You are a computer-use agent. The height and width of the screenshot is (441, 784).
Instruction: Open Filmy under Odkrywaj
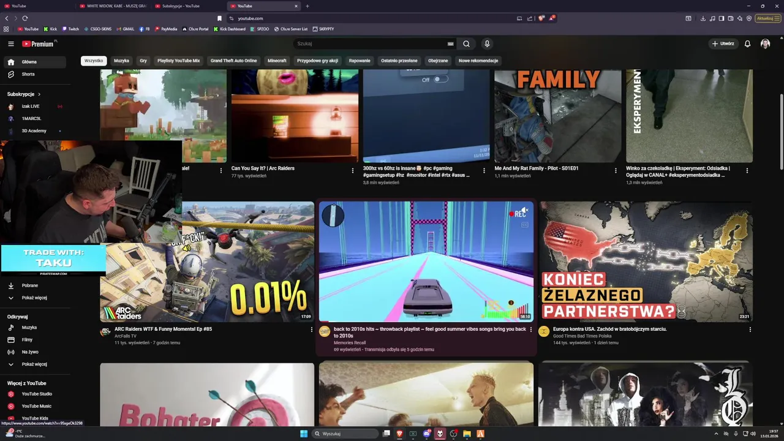(x=36, y=340)
